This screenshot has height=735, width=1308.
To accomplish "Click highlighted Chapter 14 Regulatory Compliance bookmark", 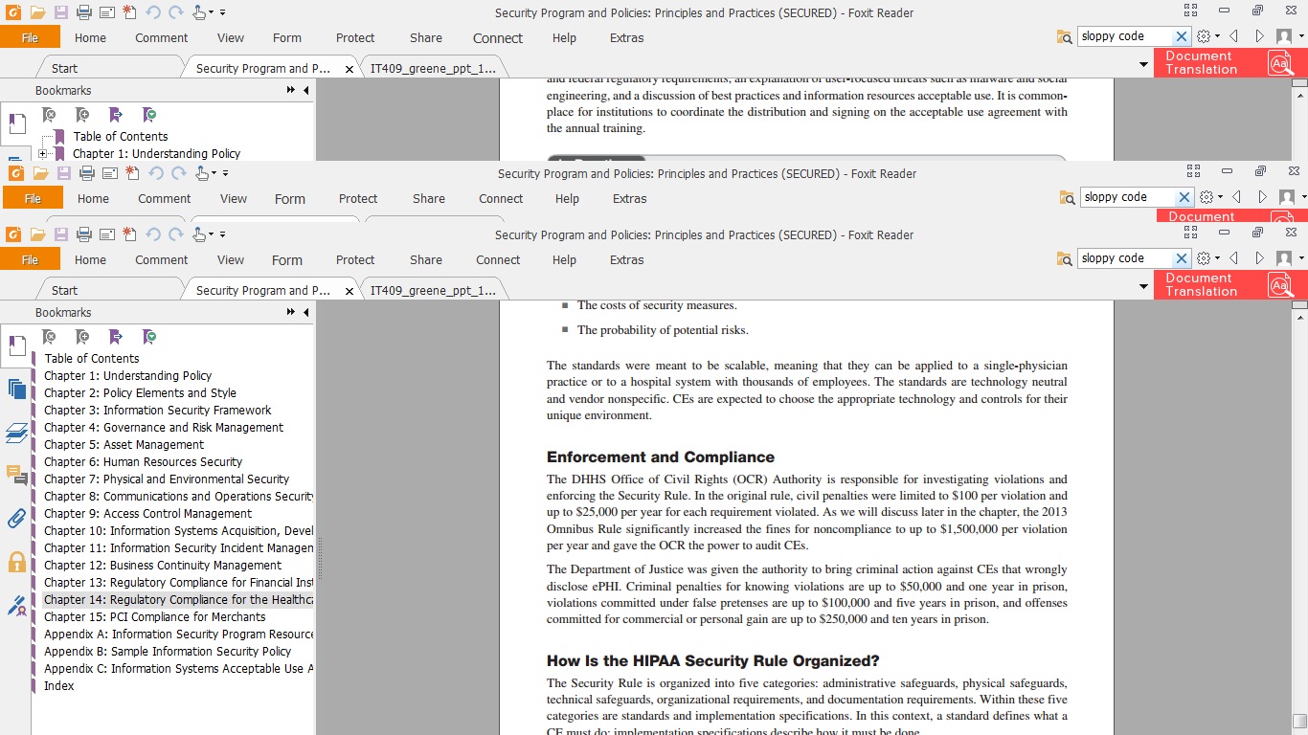I will point(178,600).
